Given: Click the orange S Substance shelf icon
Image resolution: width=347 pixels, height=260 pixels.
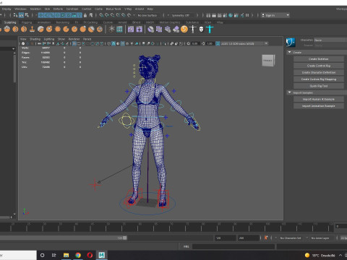Looking at the screenshot, I should click(x=184, y=30).
